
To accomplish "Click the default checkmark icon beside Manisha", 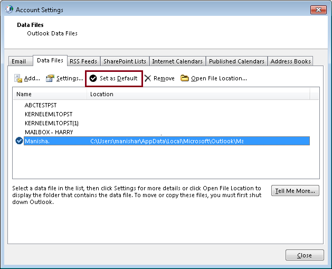I will 19,141.
